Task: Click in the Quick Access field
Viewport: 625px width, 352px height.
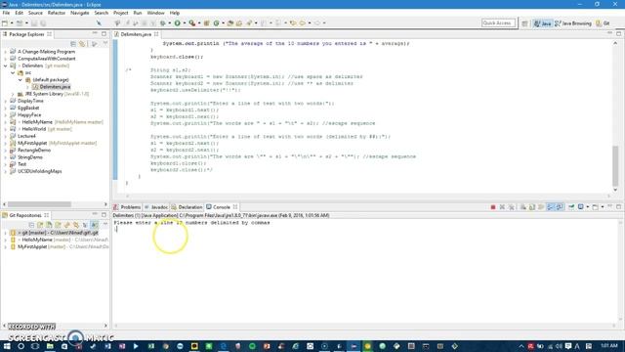Action: pos(498,23)
